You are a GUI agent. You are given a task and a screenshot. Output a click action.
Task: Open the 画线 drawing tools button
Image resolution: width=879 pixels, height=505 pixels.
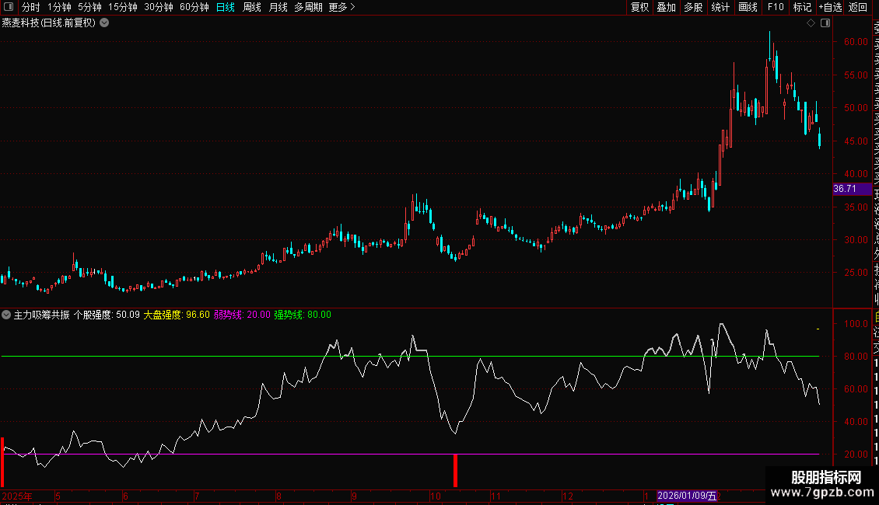tap(748, 7)
